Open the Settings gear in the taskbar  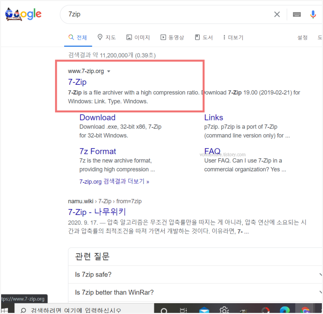224,310
